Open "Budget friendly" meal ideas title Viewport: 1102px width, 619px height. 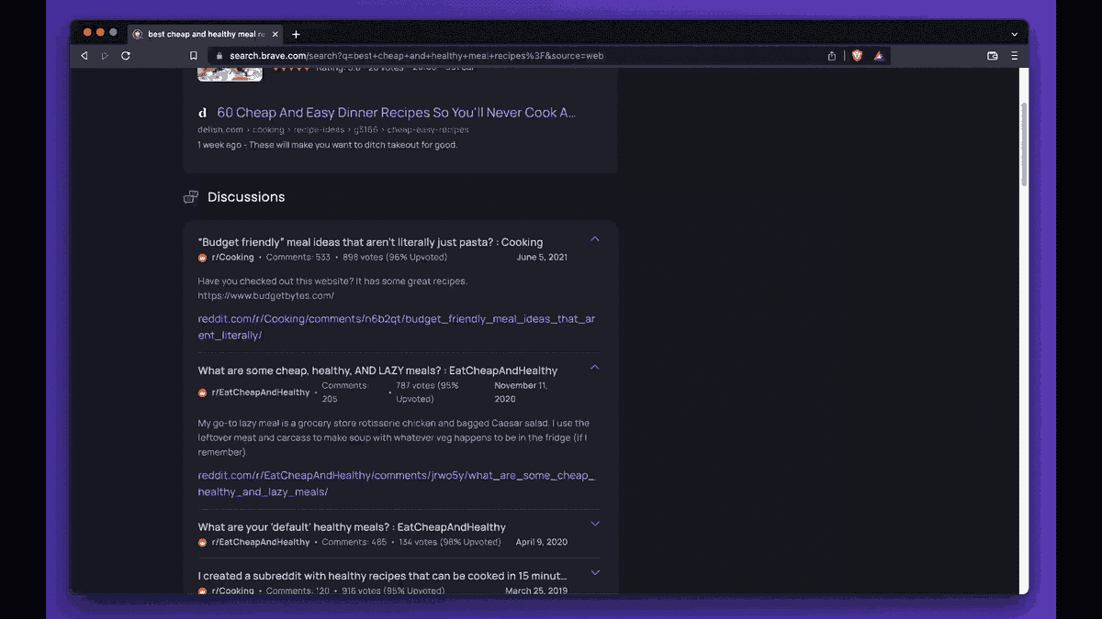pyautogui.click(x=370, y=242)
